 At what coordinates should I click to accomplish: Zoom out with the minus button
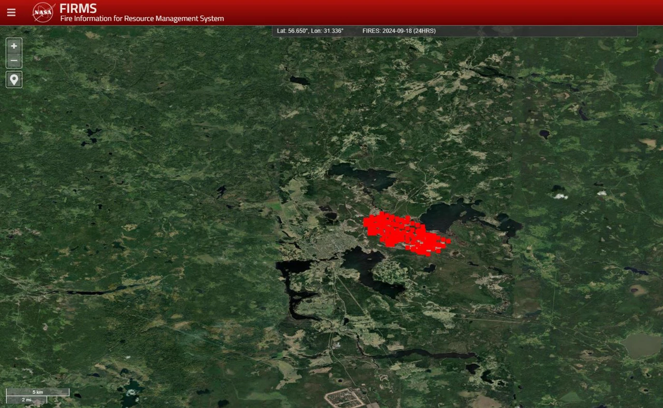pos(14,61)
